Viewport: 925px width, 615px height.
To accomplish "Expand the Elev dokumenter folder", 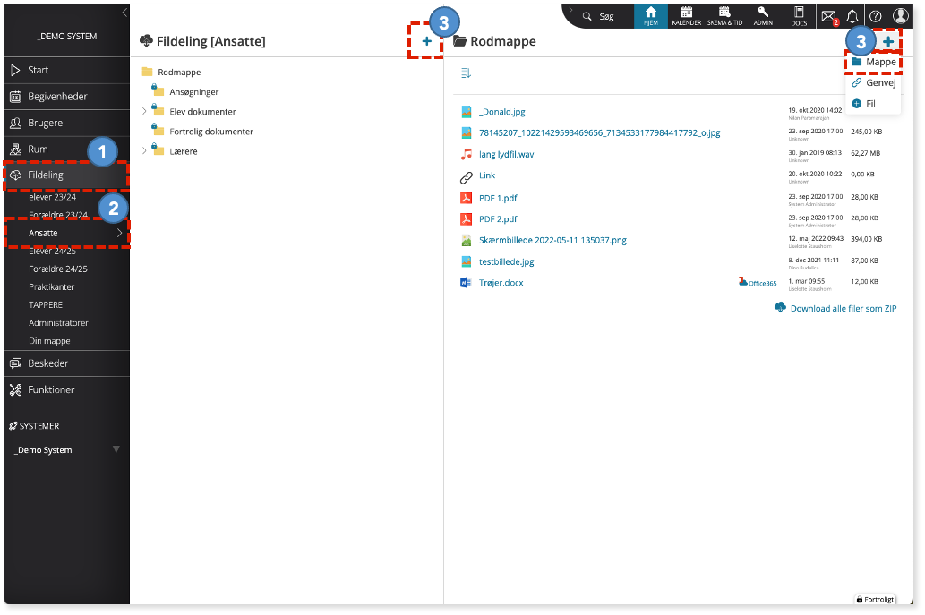I will pyautogui.click(x=144, y=111).
